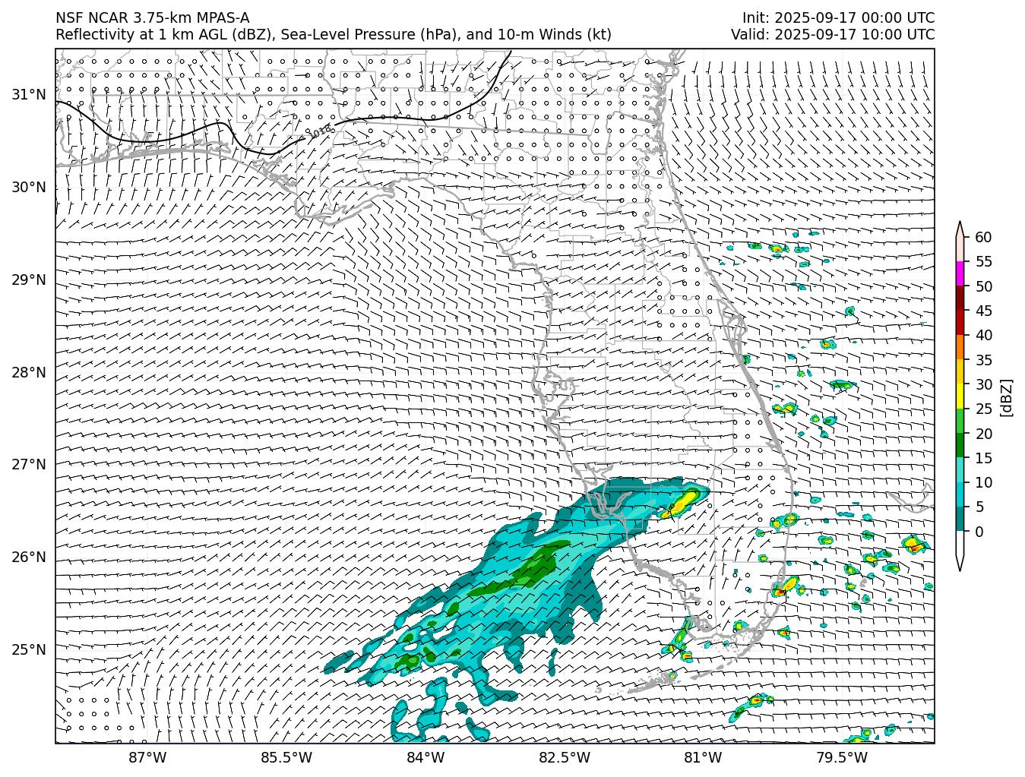
Task: Click the colorbar's top extend arrow
Action: [960, 229]
